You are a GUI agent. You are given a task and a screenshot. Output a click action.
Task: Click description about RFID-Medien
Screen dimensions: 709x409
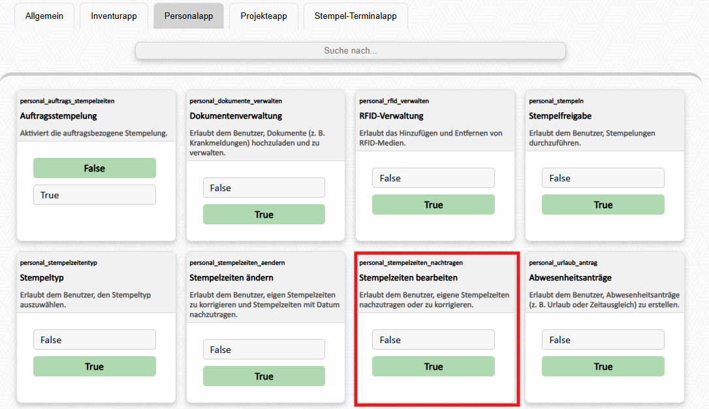click(431, 138)
